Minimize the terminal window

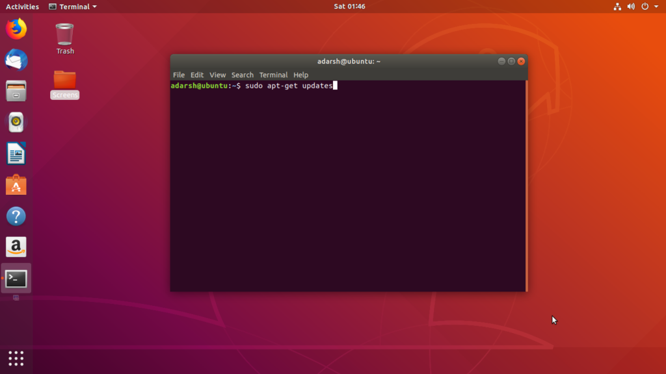click(x=501, y=61)
